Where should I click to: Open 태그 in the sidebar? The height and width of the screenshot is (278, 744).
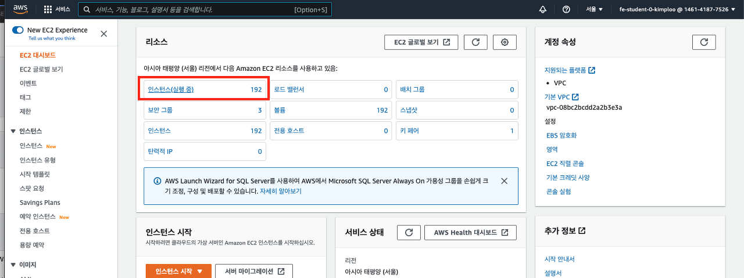pos(26,97)
